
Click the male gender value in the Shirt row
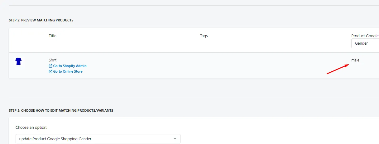355,60
